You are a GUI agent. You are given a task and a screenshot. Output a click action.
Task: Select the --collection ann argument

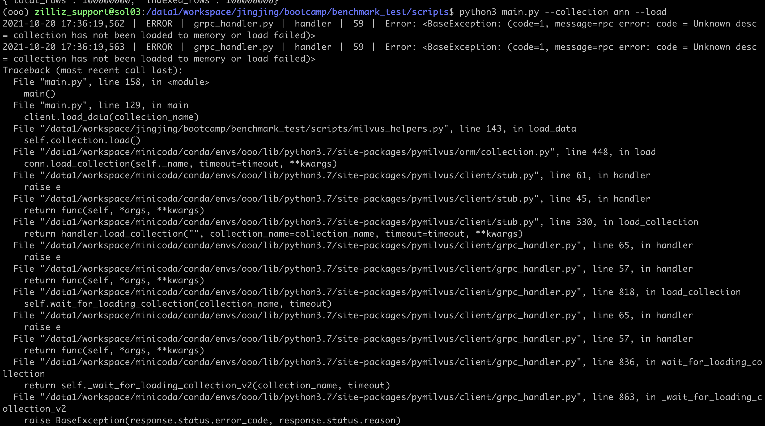pyautogui.click(x=589, y=12)
